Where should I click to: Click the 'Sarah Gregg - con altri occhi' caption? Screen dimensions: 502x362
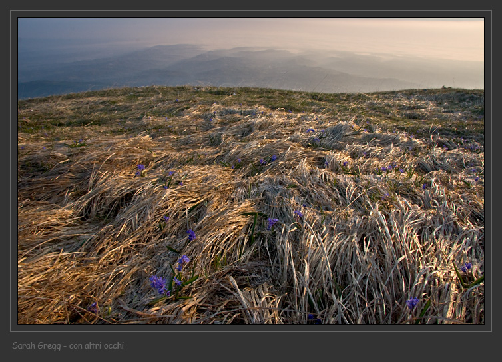[x=68, y=345]
